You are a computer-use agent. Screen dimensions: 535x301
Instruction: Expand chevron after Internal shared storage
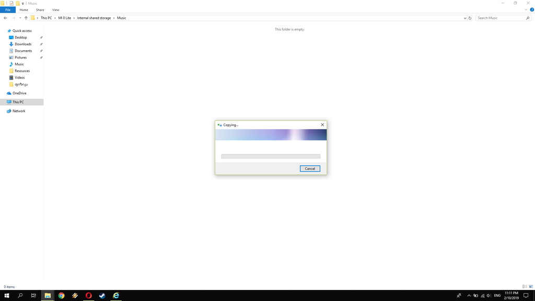(x=114, y=18)
